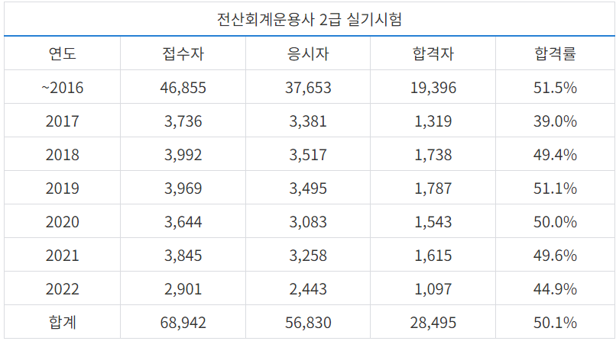This screenshot has height=341, width=616.
Task: Select the 합격률 column header
Action: click(555, 53)
